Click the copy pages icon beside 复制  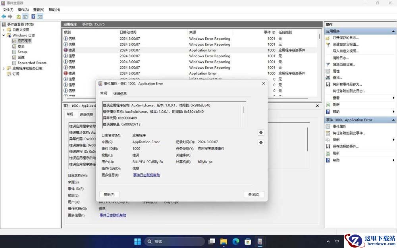pyautogui.click(x=328, y=140)
